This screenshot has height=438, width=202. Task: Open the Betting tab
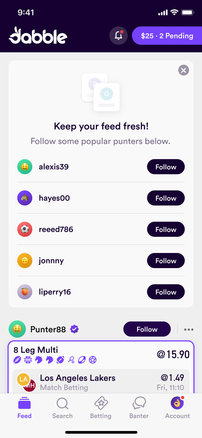pyautogui.click(x=101, y=408)
